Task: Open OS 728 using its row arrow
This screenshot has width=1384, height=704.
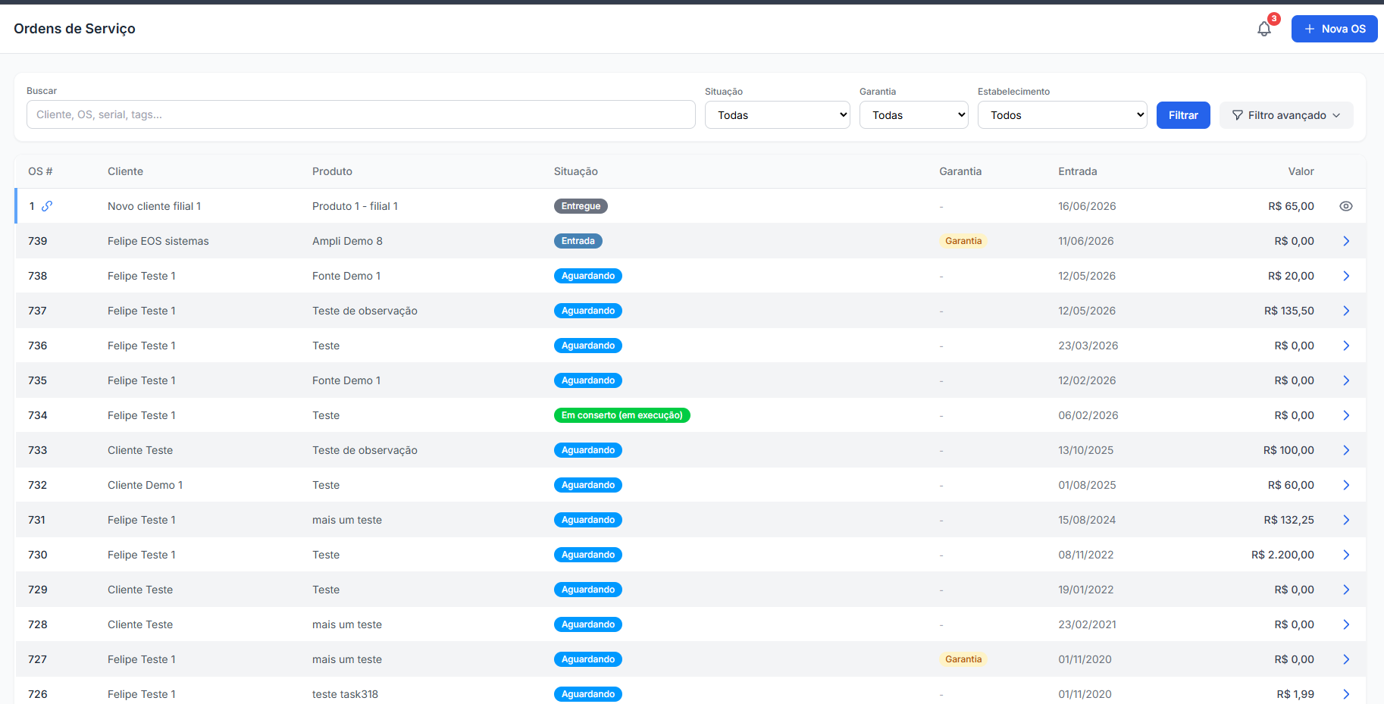Action: [x=1346, y=624]
